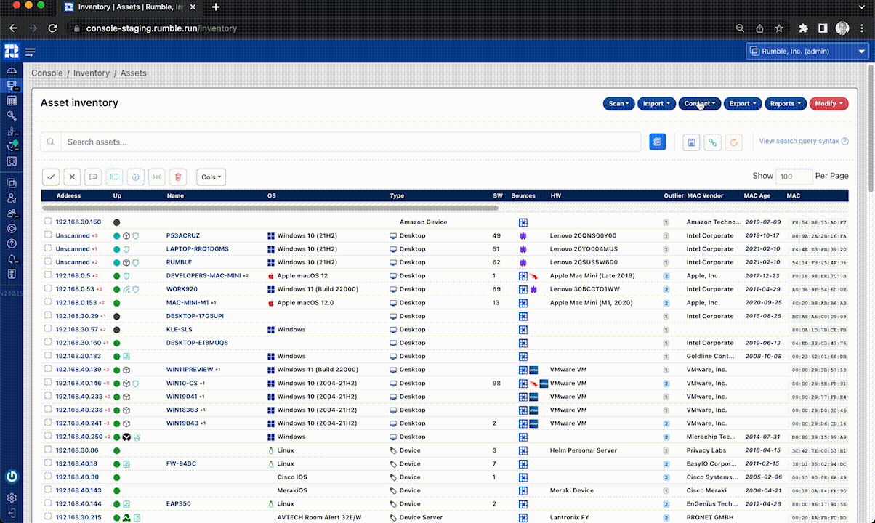Click the checkmark select-all toolbar icon
Screen dimensions: 875x523
tap(51, 177)
